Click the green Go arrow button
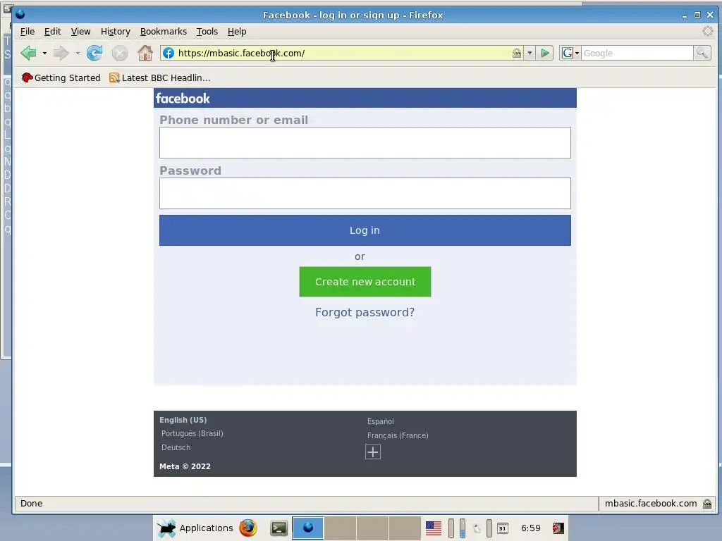This screenshot has width=722, height=541. (545, 53)
